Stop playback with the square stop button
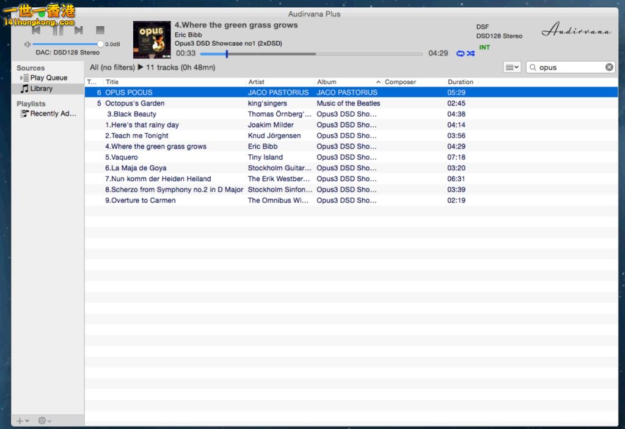625x429 pixels. (100, 30)
